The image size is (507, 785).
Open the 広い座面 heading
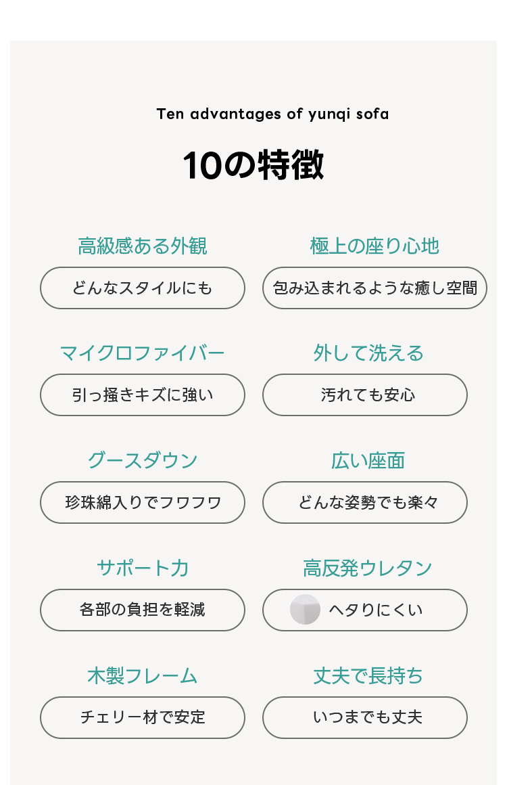tap(368, 461)
